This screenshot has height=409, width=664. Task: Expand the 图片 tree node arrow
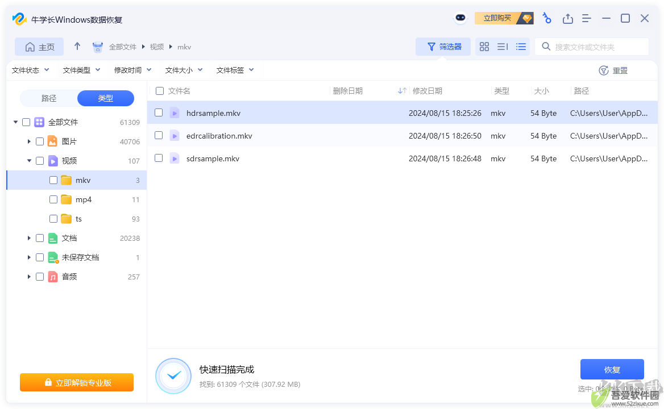coord(29,141)
